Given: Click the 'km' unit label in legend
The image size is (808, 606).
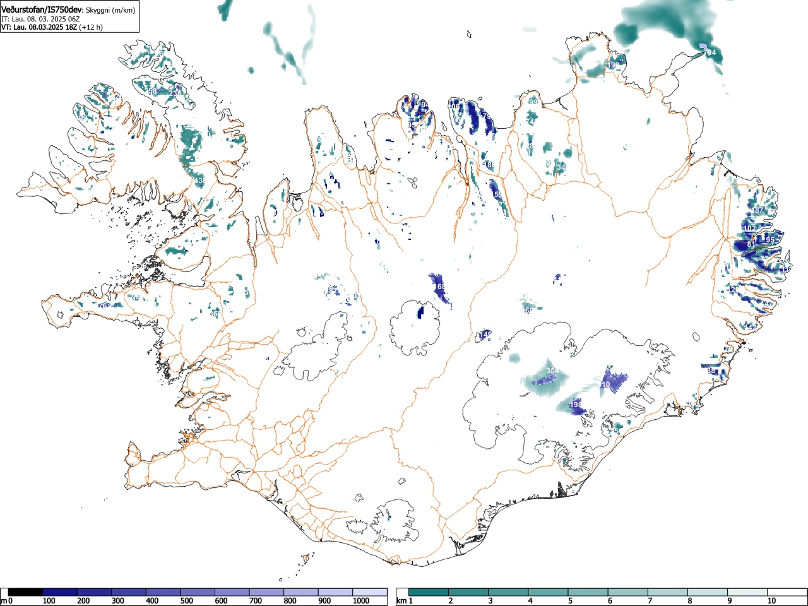Looking at the screenshot, I should pyautogui.click(x=401, y=601).
